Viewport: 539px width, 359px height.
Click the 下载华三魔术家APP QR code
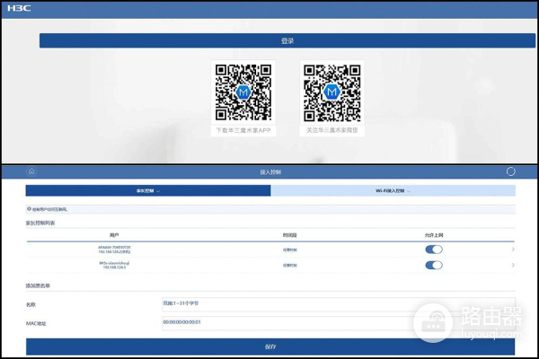243,92
